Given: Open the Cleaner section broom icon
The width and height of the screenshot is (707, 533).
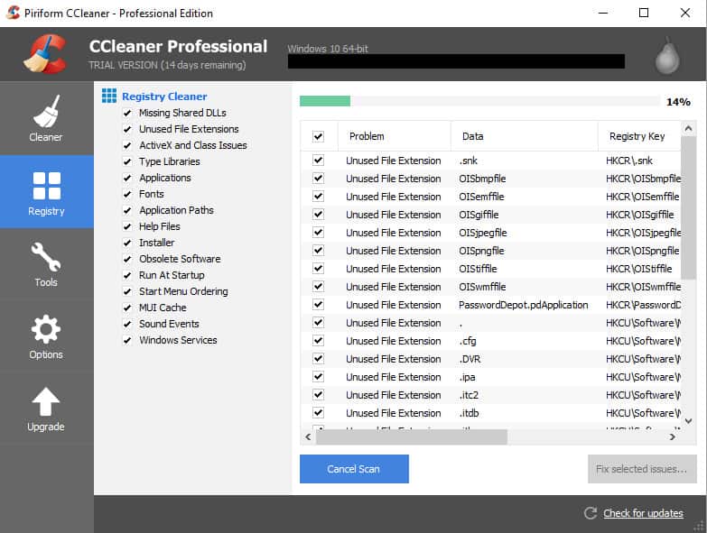Looking at the screenshot, I should point(46,111).
